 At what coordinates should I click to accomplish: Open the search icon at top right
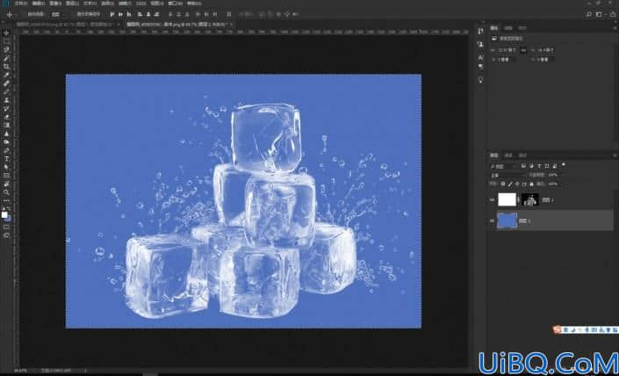pyautogui.click(x=588, y=14)
